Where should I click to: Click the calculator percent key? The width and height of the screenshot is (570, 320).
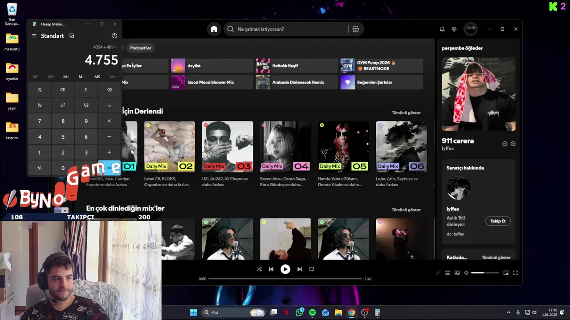[40, 90]
